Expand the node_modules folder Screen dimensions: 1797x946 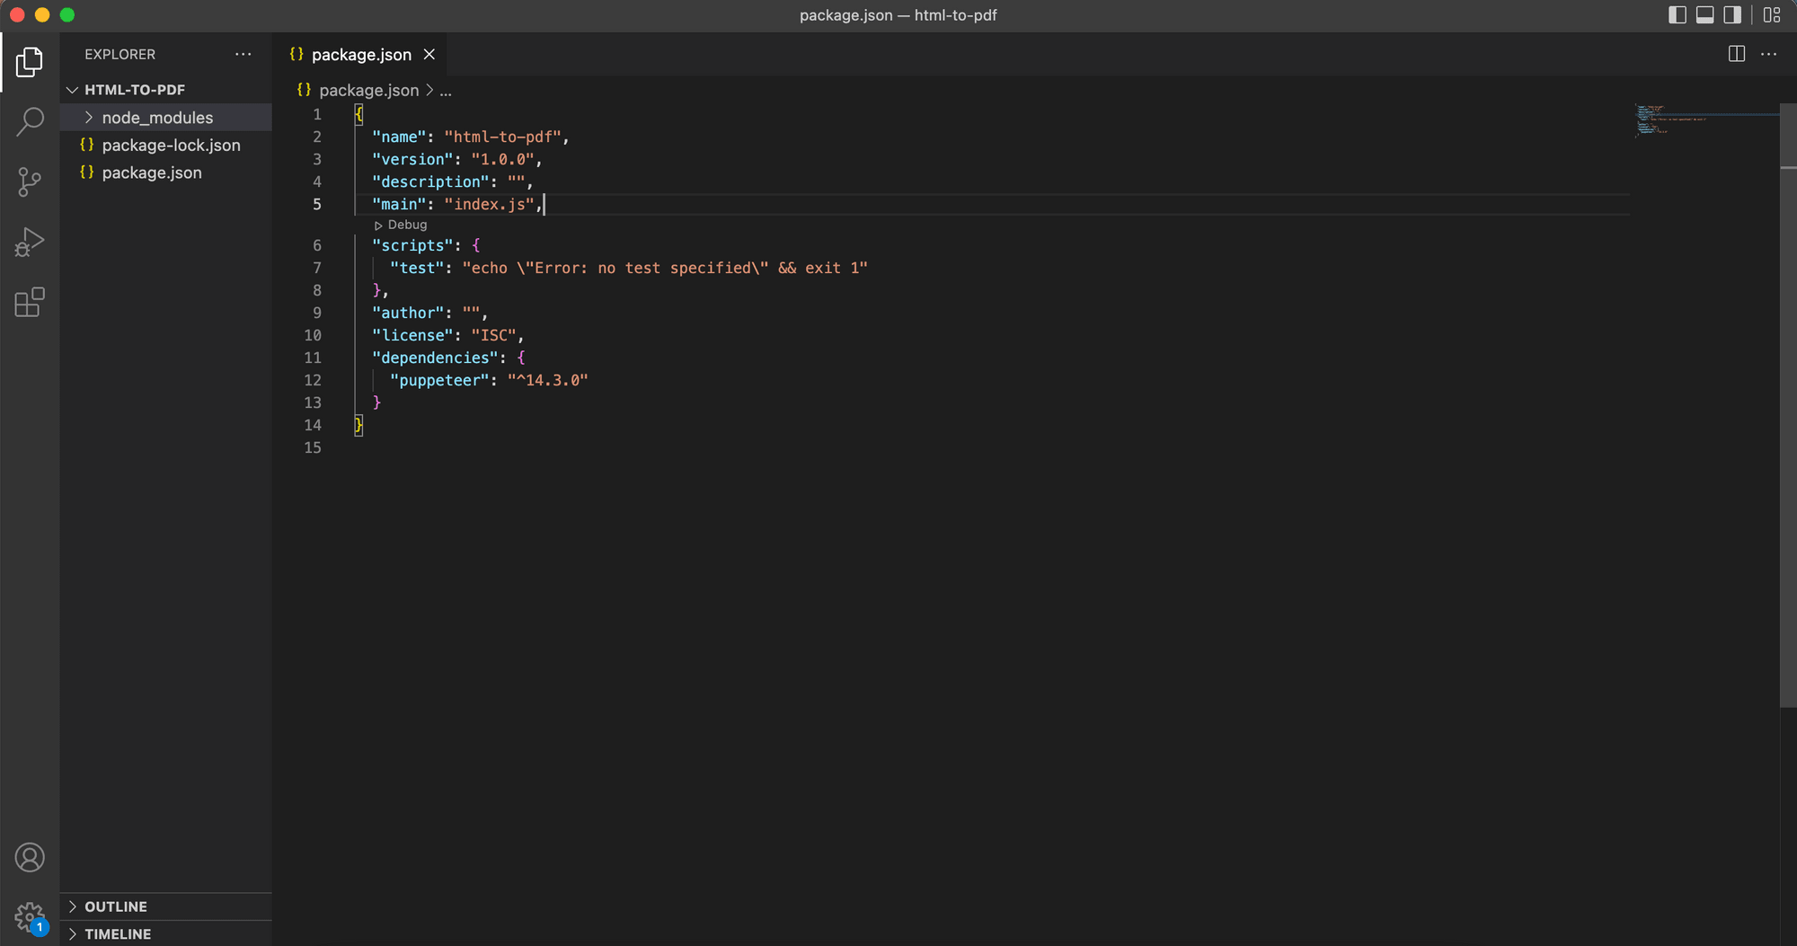pos(166,118)
